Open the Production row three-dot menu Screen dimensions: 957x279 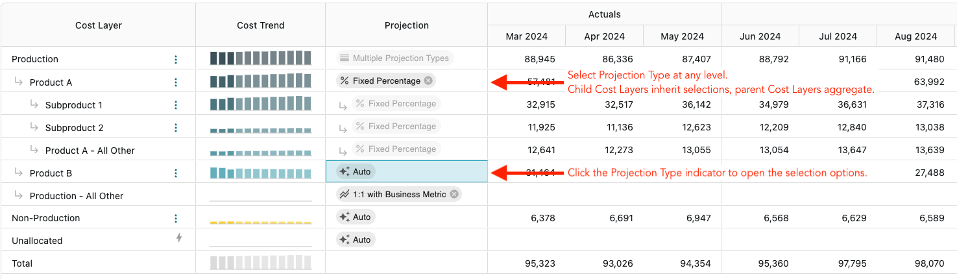click(x=176, y=60)
